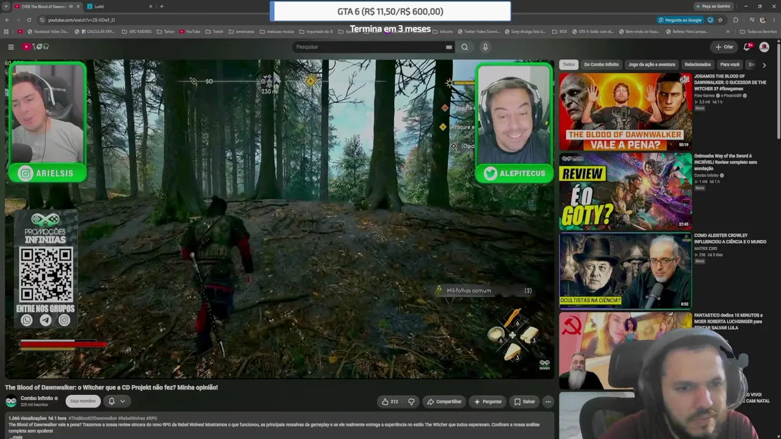Select De Combo Infinito chip
Screen dimensions: 781x439
601,65
